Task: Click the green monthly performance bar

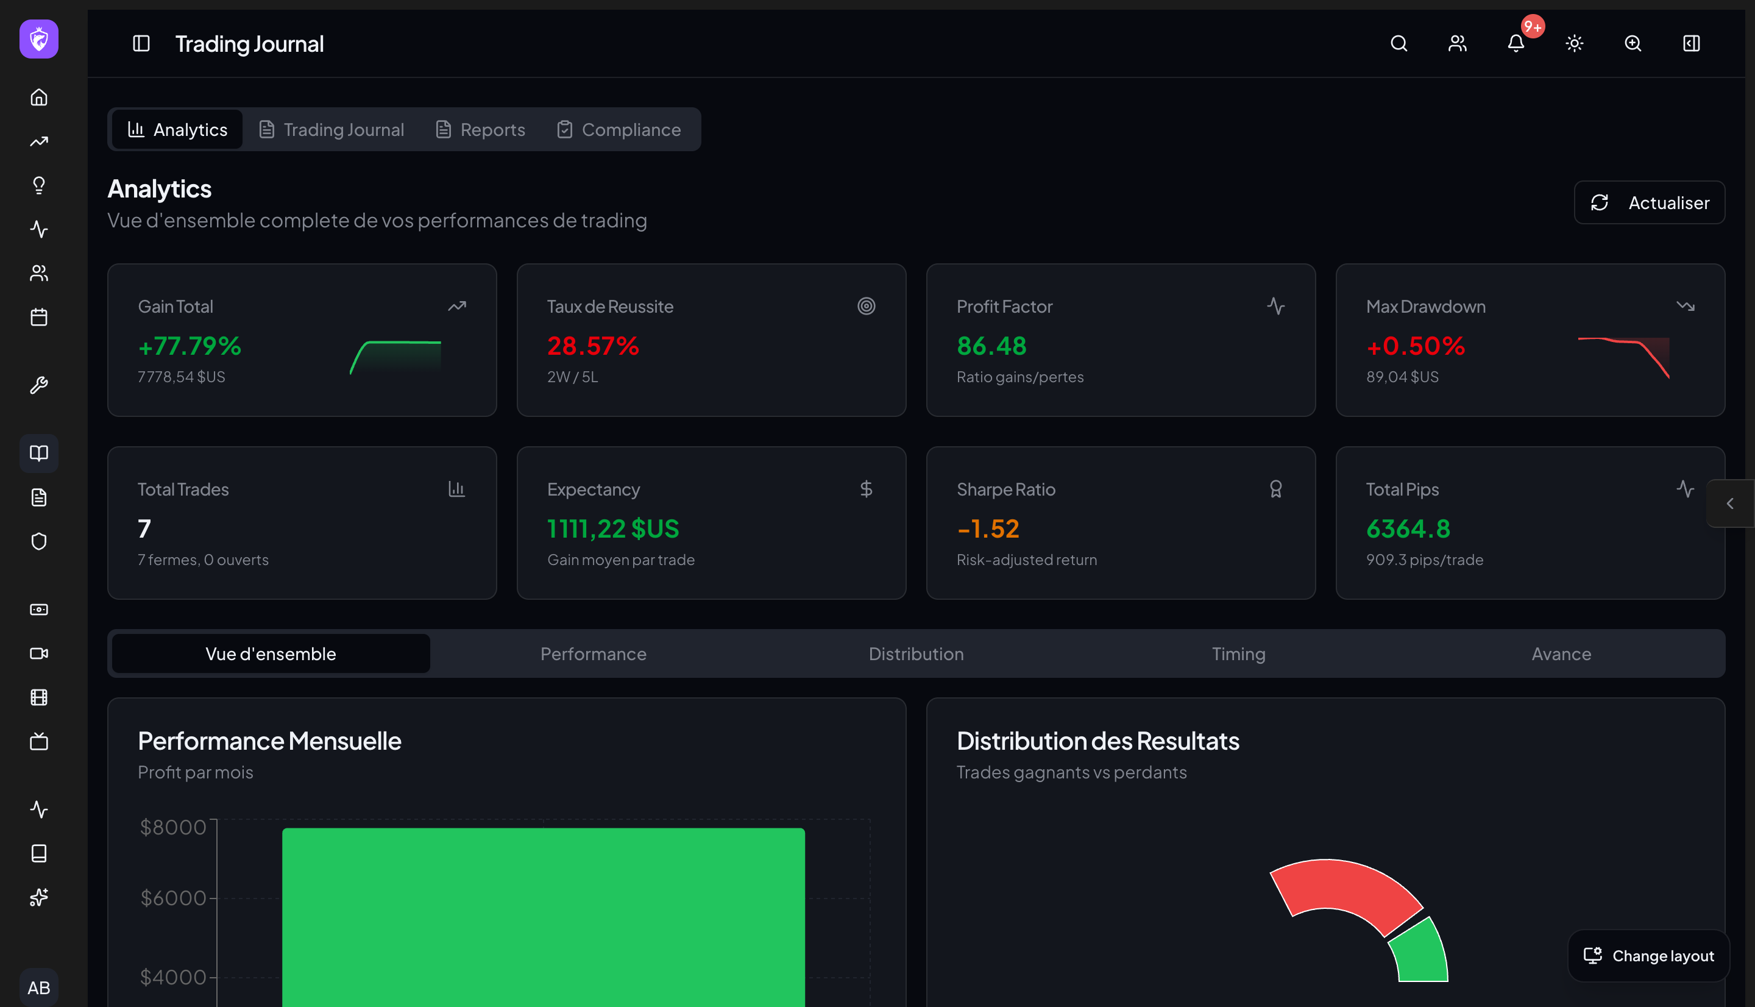Action: click(x=544, y=917)
